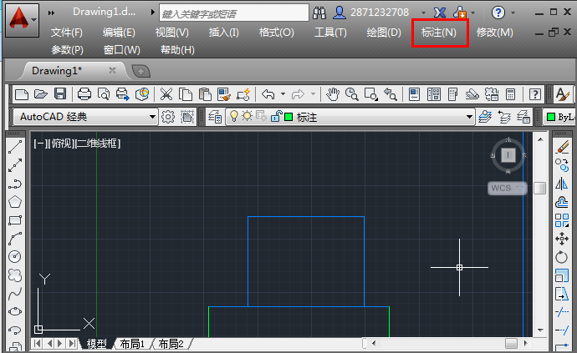Click the Cut scissors icon
Image resolution: width=577 pixels, height=353 pixels.
click(166, 94)
